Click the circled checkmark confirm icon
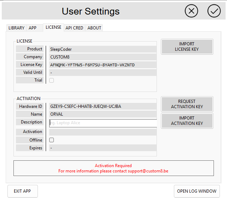The width and height of the screenshot is (227, 204). coord(214,11)
